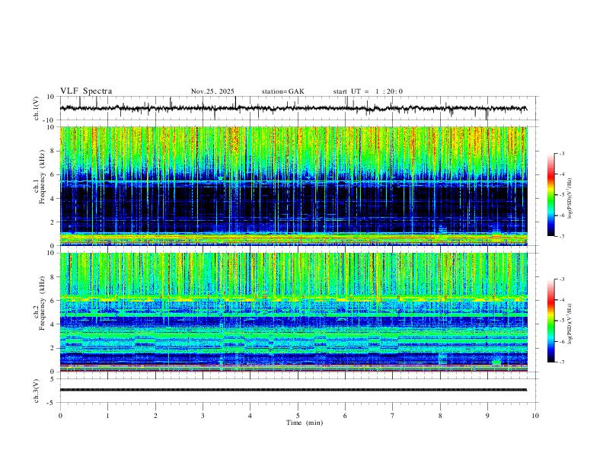Image resolution: width=603 pixels, height=466 pixels.
Task: Click the 'station=GAK' label
Action: click(x=282, y=91)
